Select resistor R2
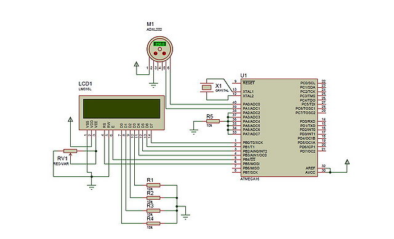Image resolution: width=394 pixels, height=239 pixels. pos(153,198)
